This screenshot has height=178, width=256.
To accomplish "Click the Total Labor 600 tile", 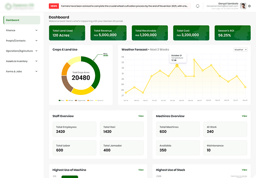I will [74, 148].
